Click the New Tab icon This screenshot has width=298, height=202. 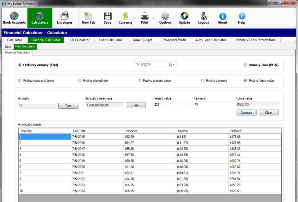pyautogui.click(x=88, y=18)
